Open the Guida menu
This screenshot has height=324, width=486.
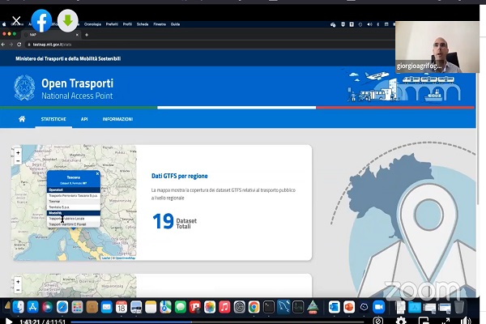point(175,24)
